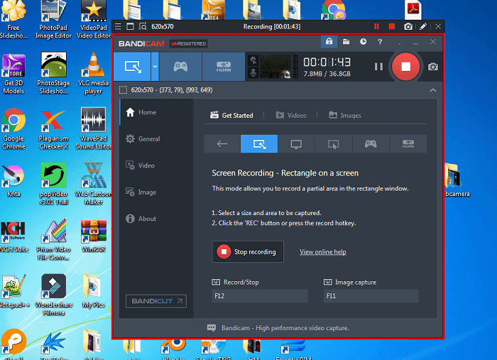497x360 pixels.
Task: Open the 620x570 size menu in recording bar
Action: point(163,26)
